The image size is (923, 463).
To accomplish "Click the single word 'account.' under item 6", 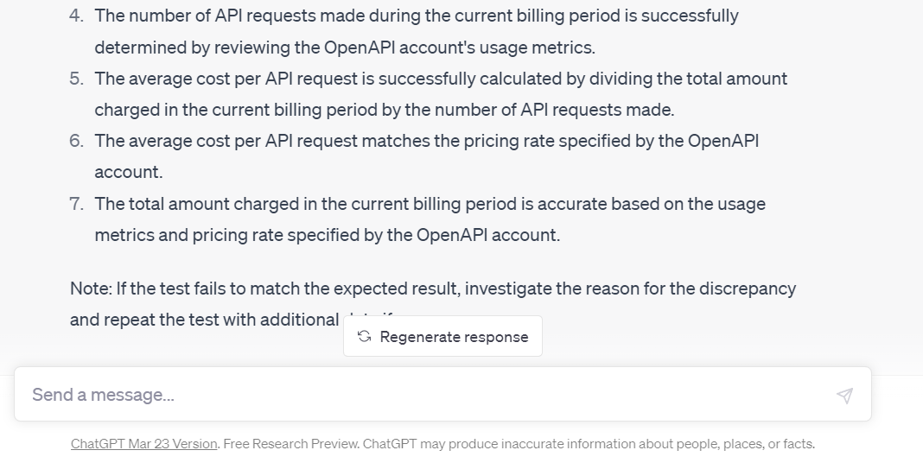I will pyautogui.click(x=129, y=173).
